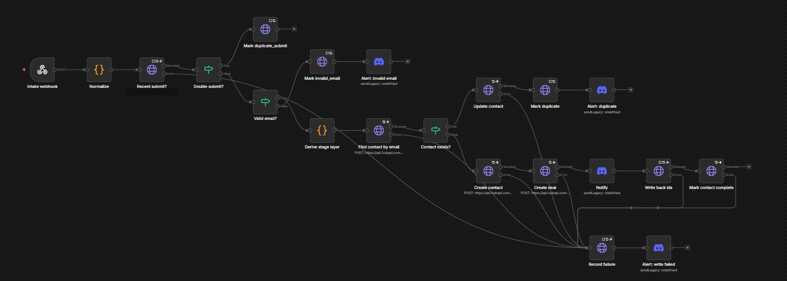The width and height of the screenshot is (787, 281).
Task: Open the Notify Discord node
Action: coord(602,171)
